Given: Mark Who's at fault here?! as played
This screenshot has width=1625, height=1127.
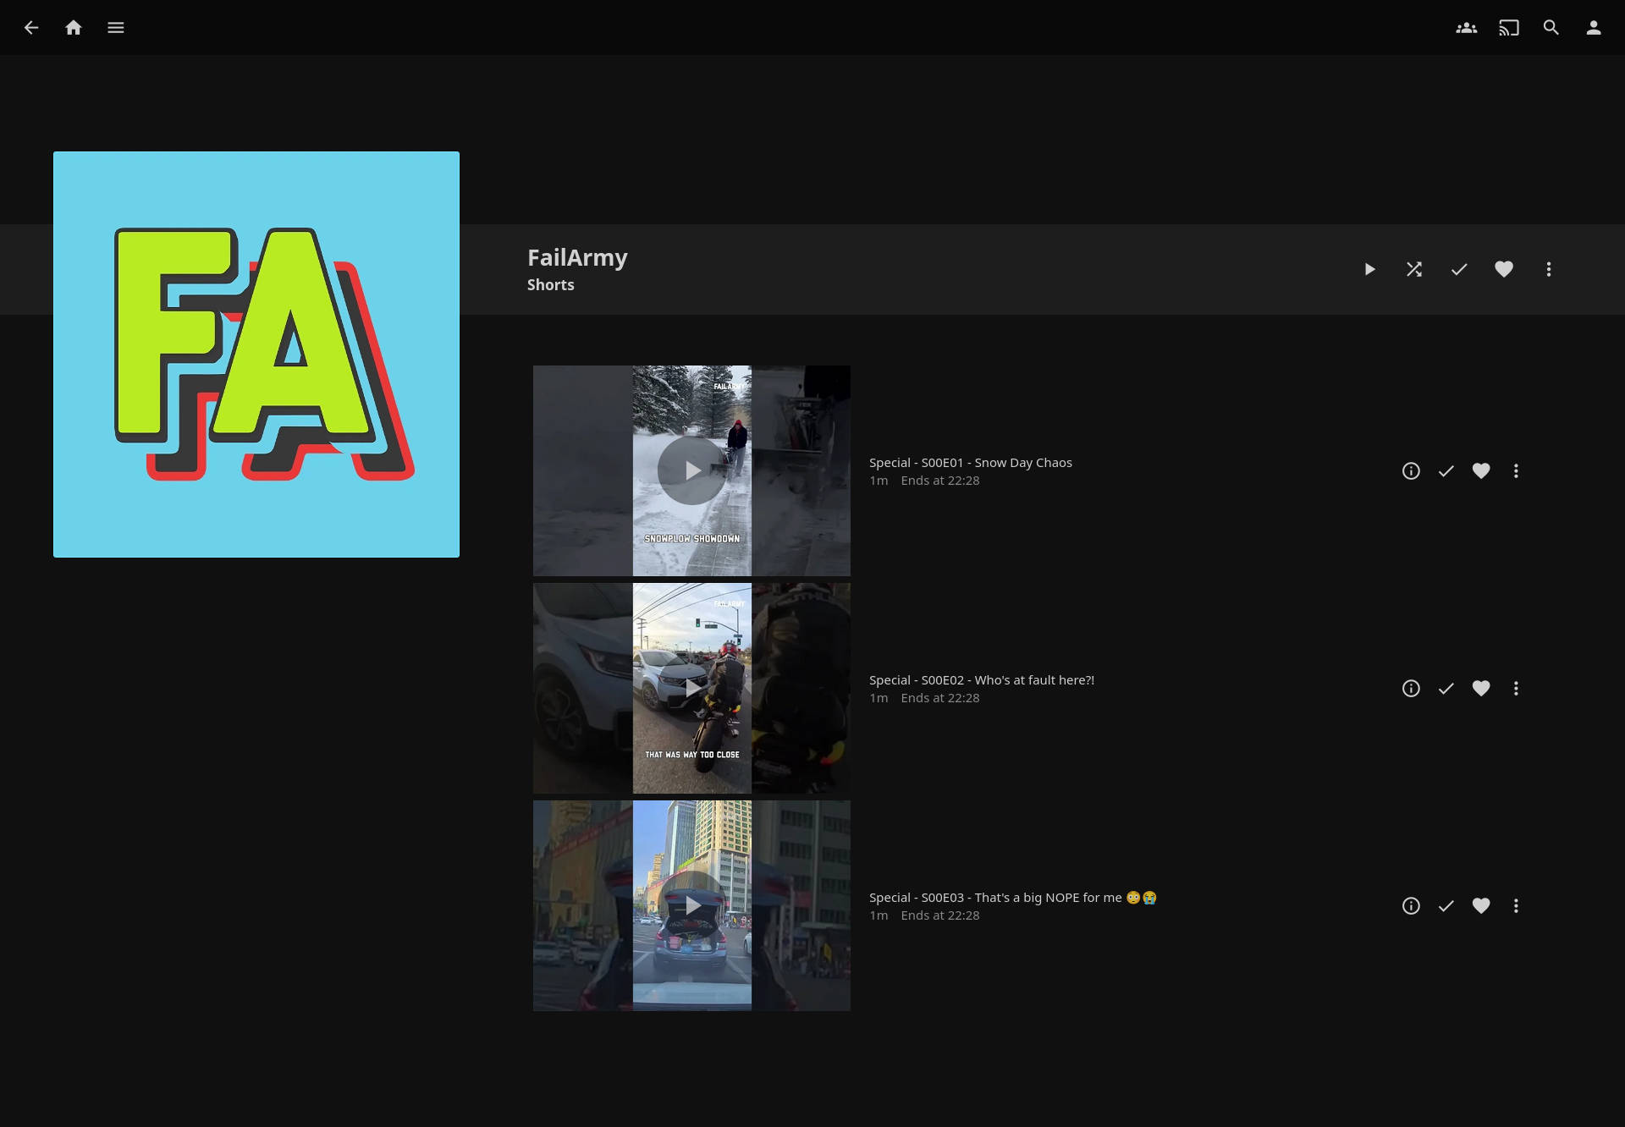Looking at the screenshot, I should click(x=1446, y=689).
